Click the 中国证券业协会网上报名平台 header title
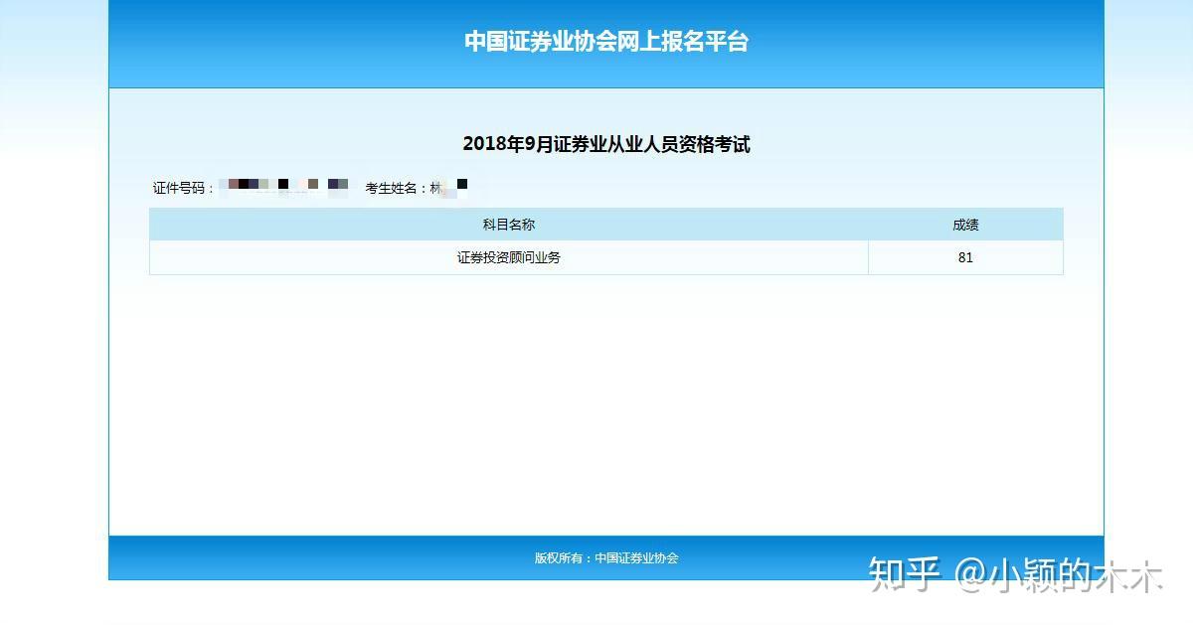Image resolution: width=1193 pixels, height=625 pixels. pyautogui.click(x=605, y=42)
